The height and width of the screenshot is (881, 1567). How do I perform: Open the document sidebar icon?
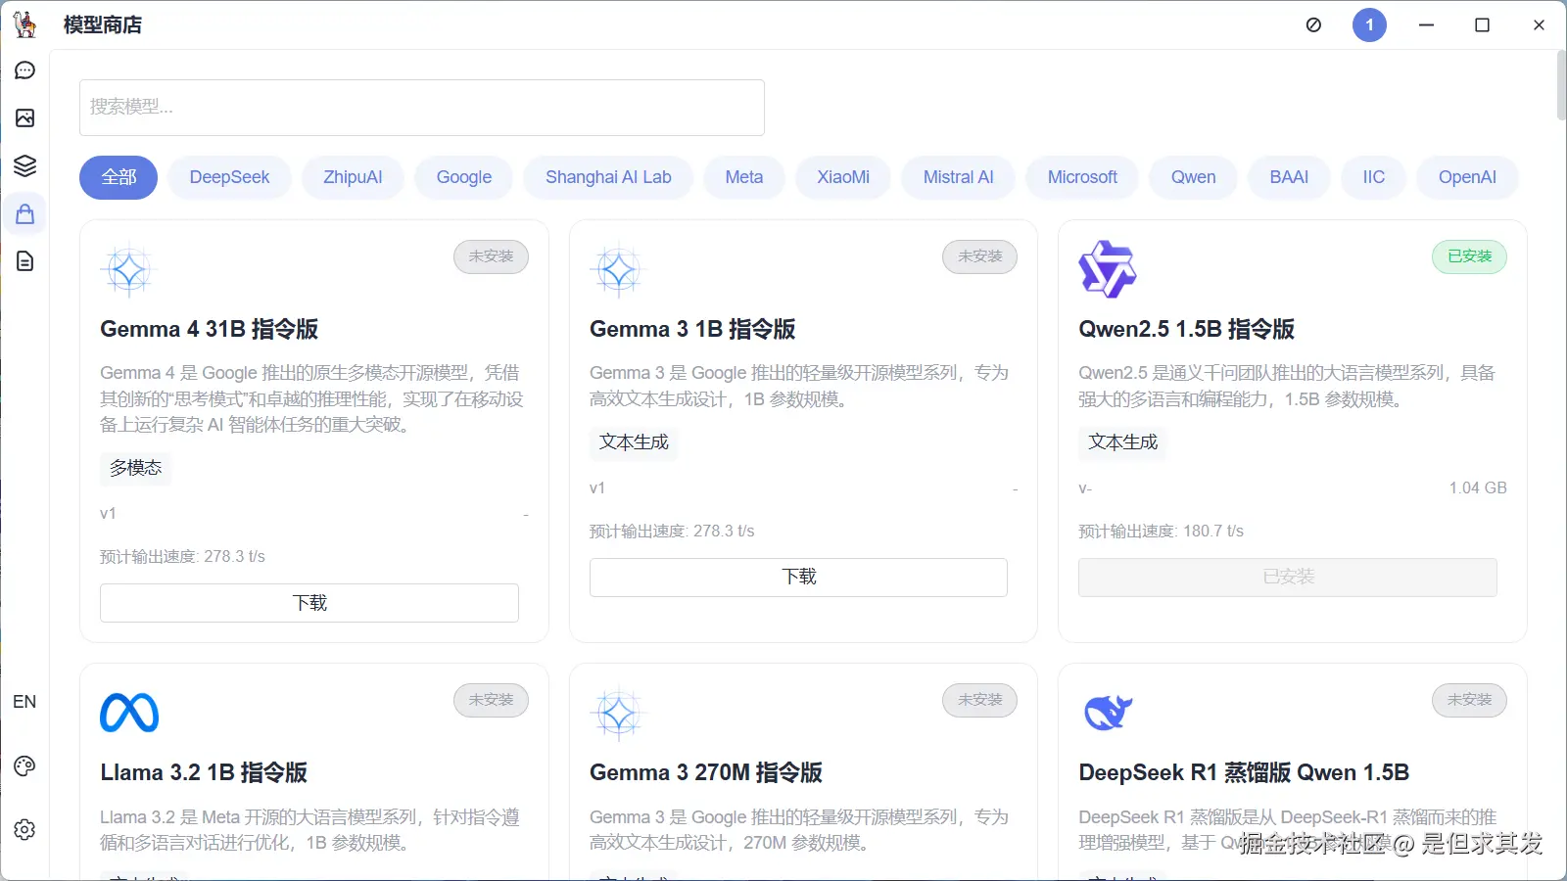[24, 260]
